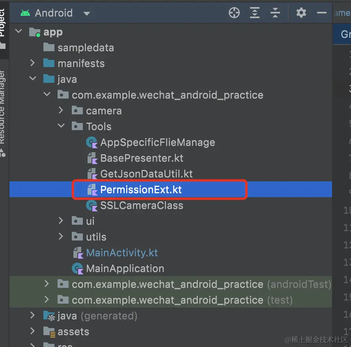Viewport: 351px width, 347px height.
Task: Collapse the Tools package
Action: 61,126
